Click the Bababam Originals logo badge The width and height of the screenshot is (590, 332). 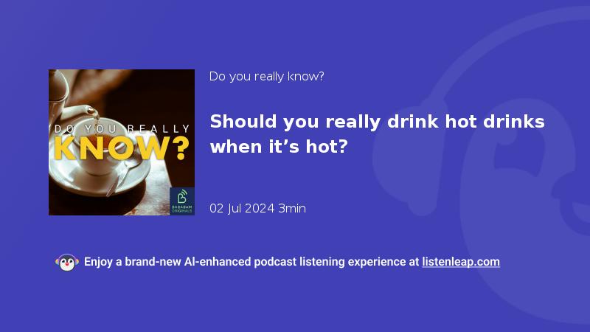182,201
